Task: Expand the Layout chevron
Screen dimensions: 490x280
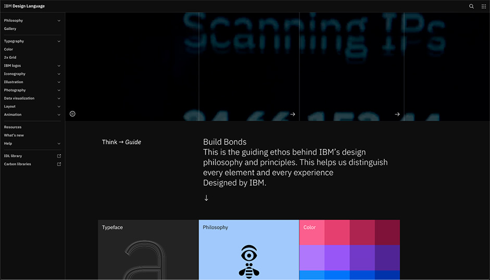Action: coord(59,107)
